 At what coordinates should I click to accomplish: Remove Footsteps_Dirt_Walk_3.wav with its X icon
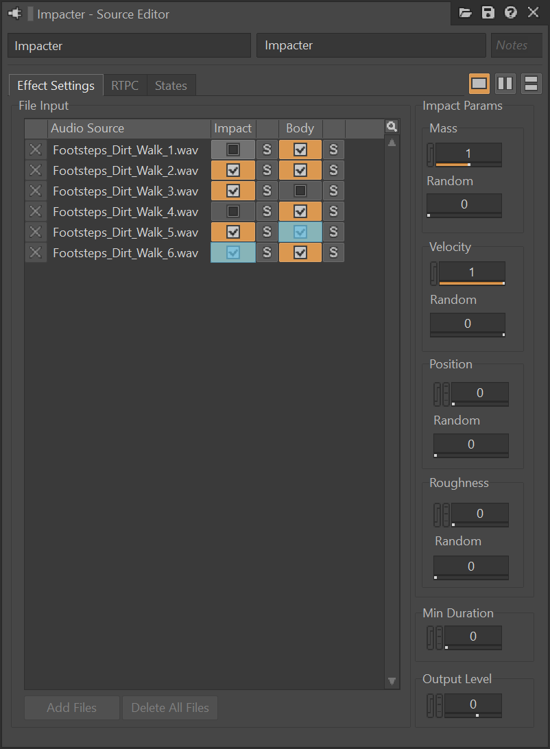click(x=36, y=191)
